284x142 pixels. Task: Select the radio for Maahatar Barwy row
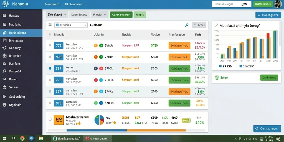point(50,119)
